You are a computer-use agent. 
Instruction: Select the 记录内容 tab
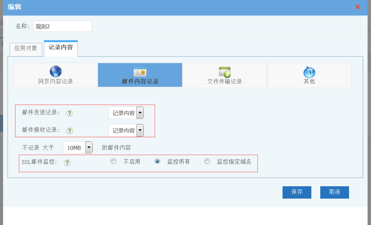point(61,48)
